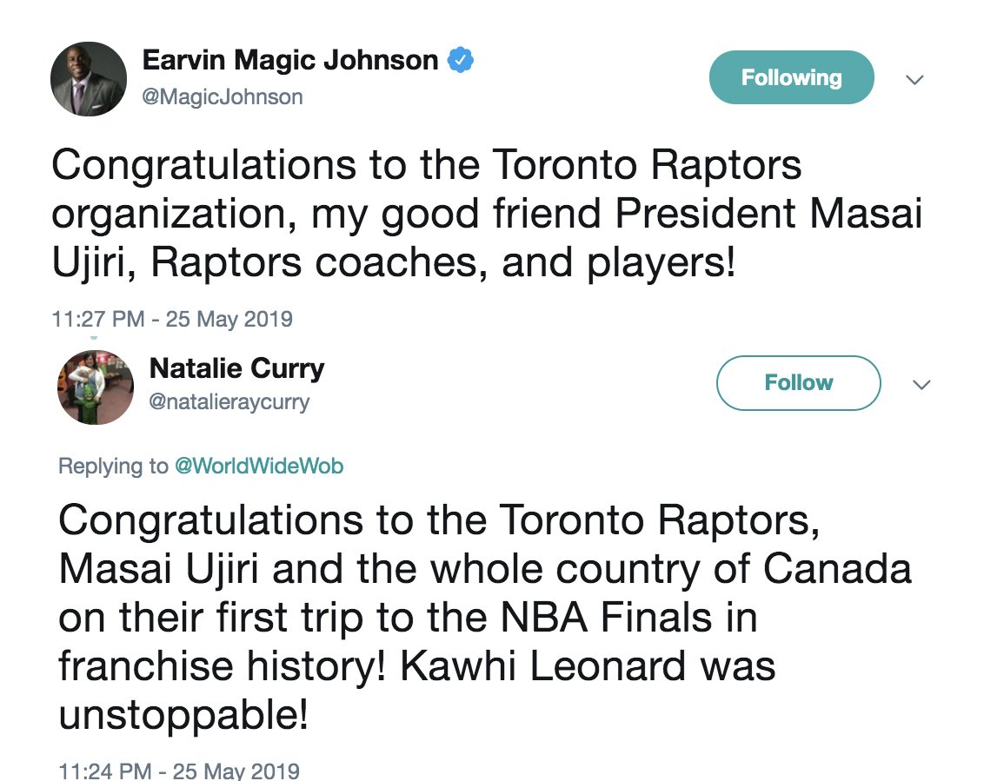Open the Earvin Magic Johnson name link

290,60
